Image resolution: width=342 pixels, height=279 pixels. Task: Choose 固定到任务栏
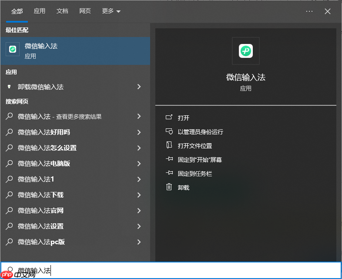(x=195, y=174)
